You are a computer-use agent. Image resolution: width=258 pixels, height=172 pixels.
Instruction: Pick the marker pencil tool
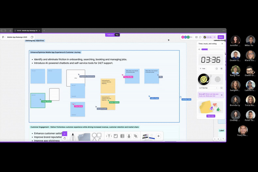(73, 136)
